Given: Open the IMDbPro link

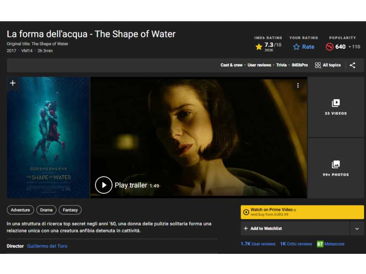Looking at the screenshot, I should (x=300, y=65).
